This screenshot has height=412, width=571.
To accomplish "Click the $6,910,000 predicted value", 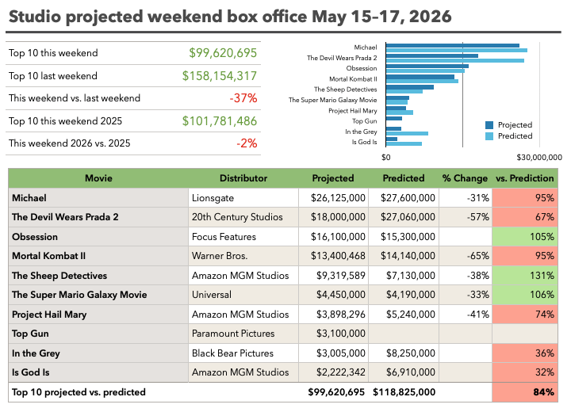I will pyautogui.click(x=411, y=372).
